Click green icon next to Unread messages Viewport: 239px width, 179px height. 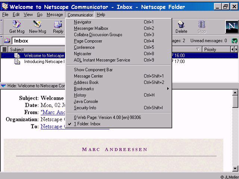tap(235, 41)
